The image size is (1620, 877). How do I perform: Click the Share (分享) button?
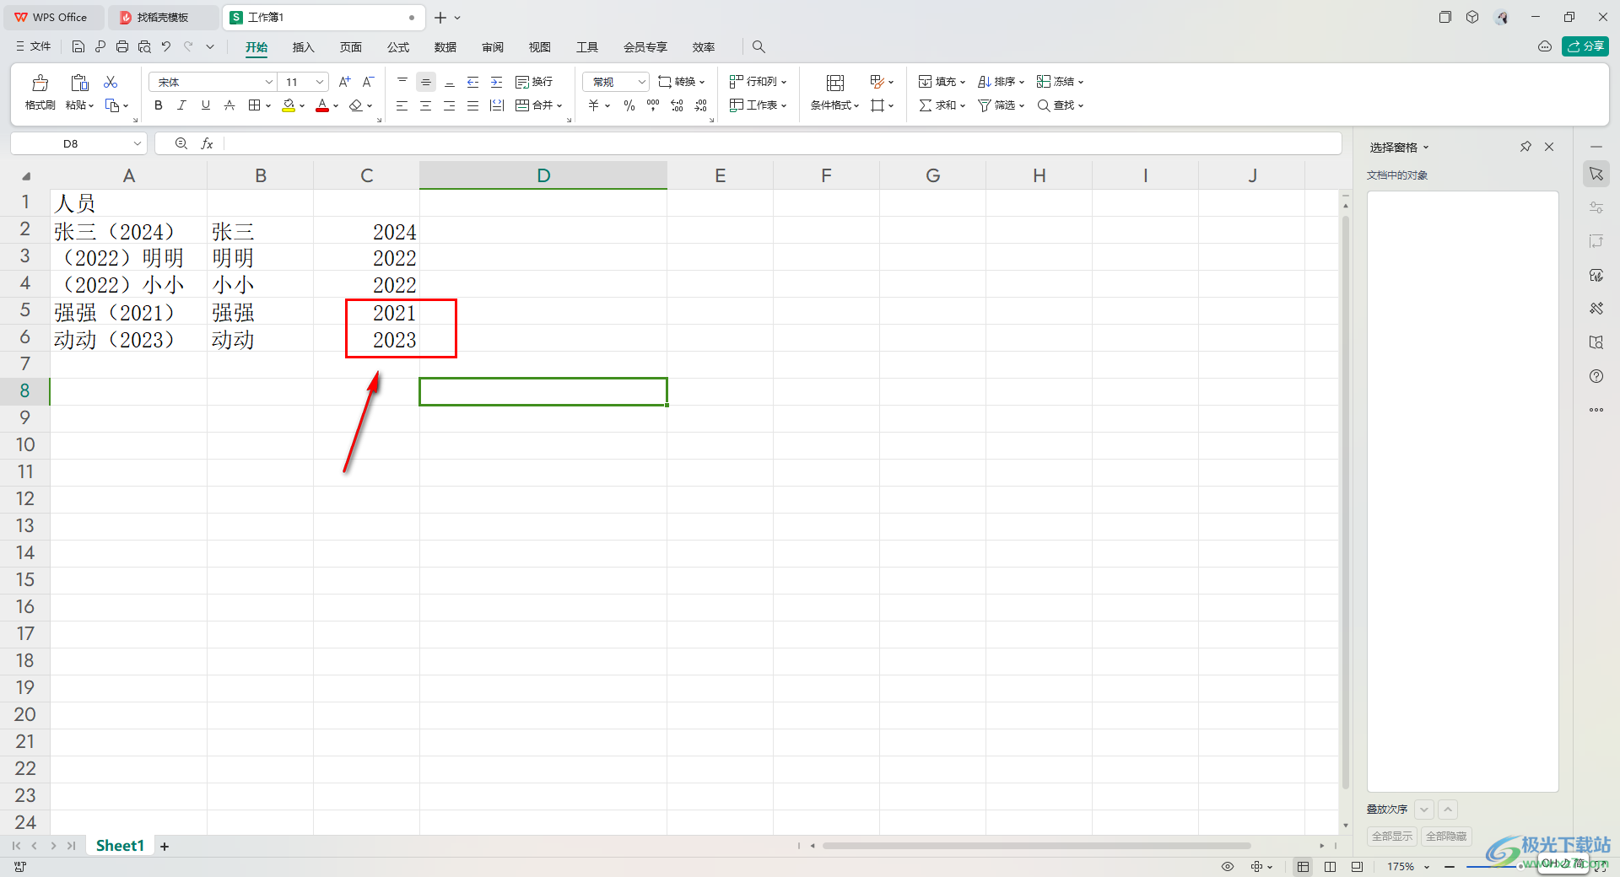coord(1585,46)
